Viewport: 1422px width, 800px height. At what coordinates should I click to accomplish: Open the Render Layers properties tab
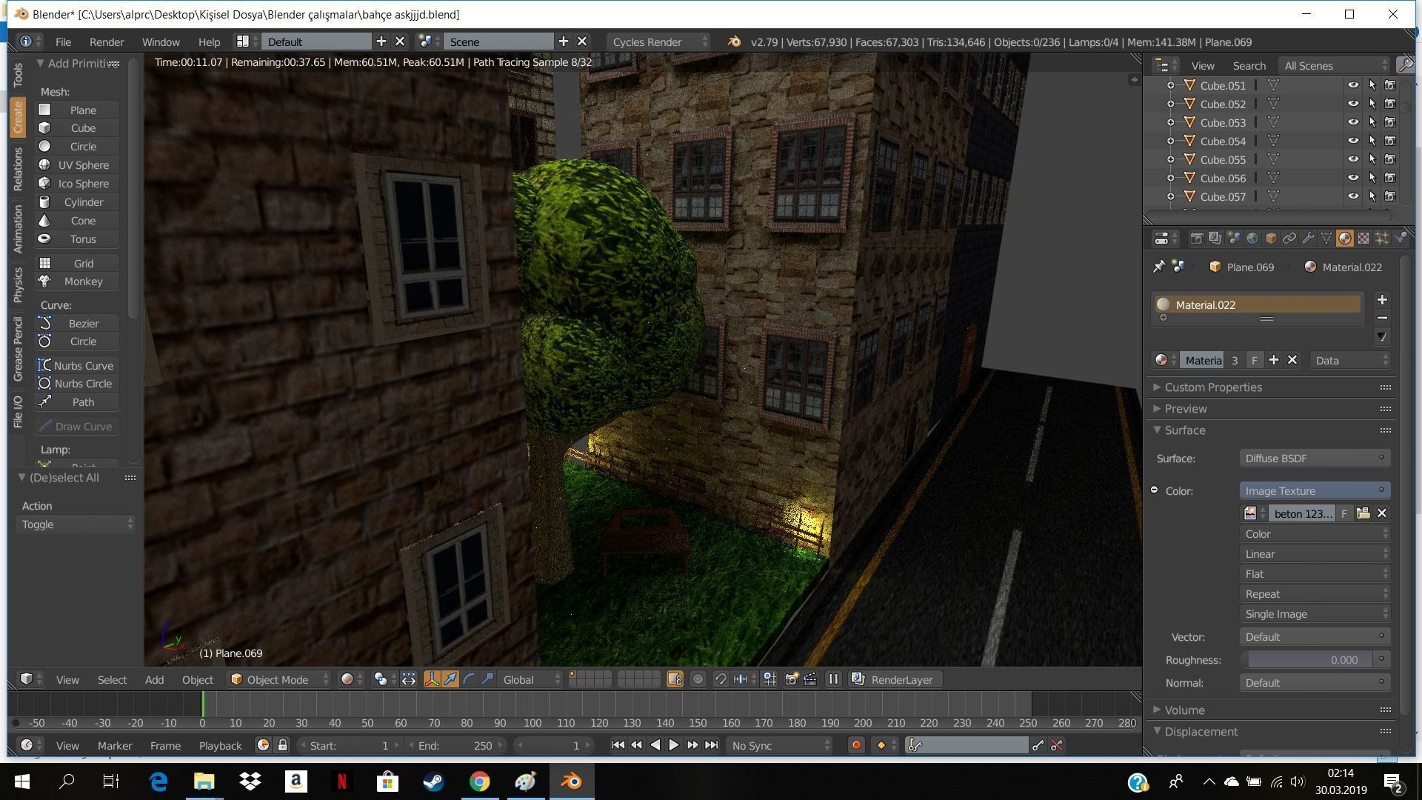click(x=1215, y=239)
